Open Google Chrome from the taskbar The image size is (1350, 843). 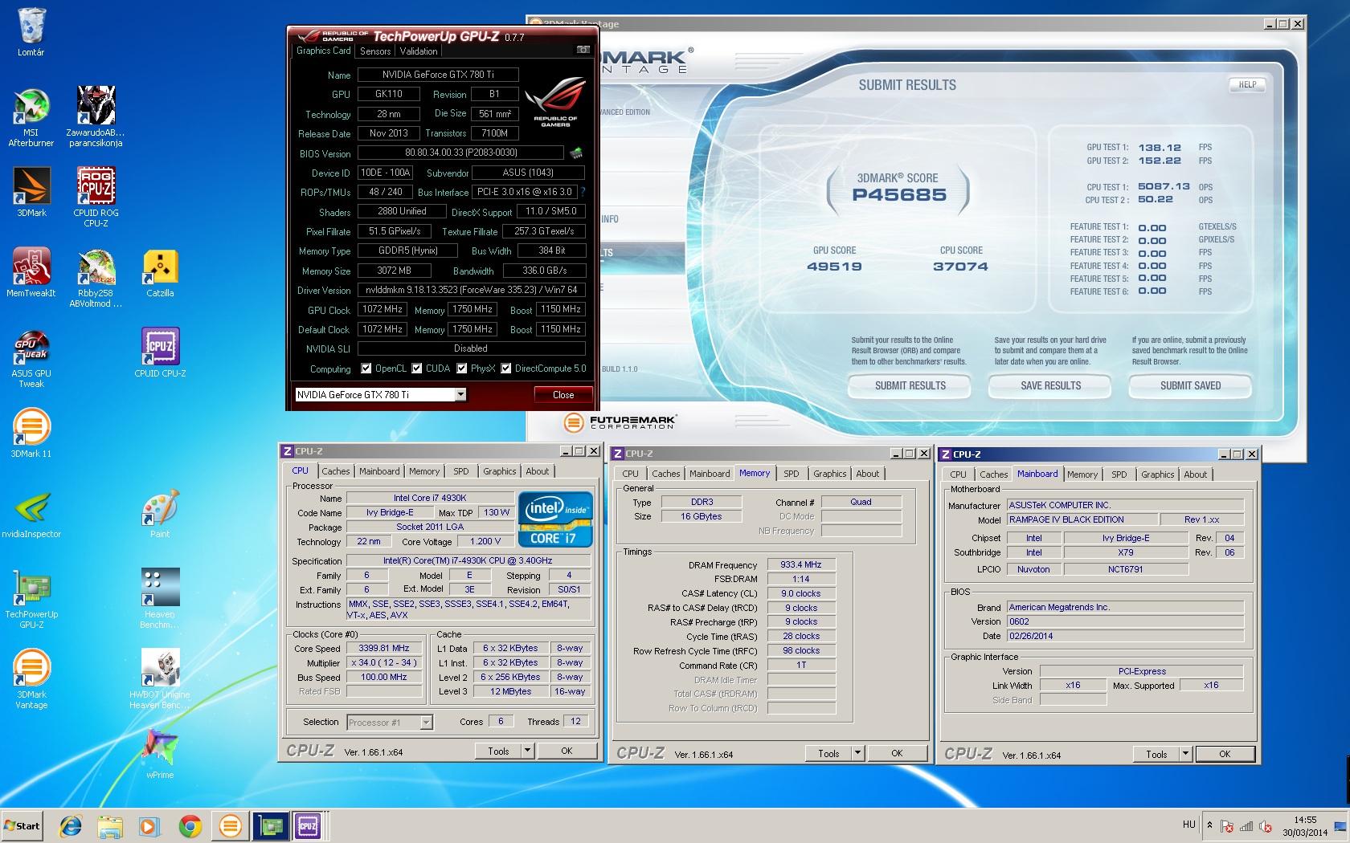[190, 825]
